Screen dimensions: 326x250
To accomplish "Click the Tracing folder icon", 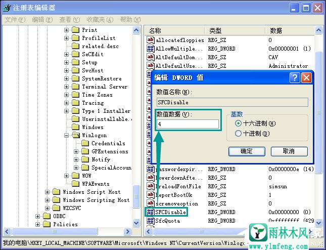I will pos(75,103).
